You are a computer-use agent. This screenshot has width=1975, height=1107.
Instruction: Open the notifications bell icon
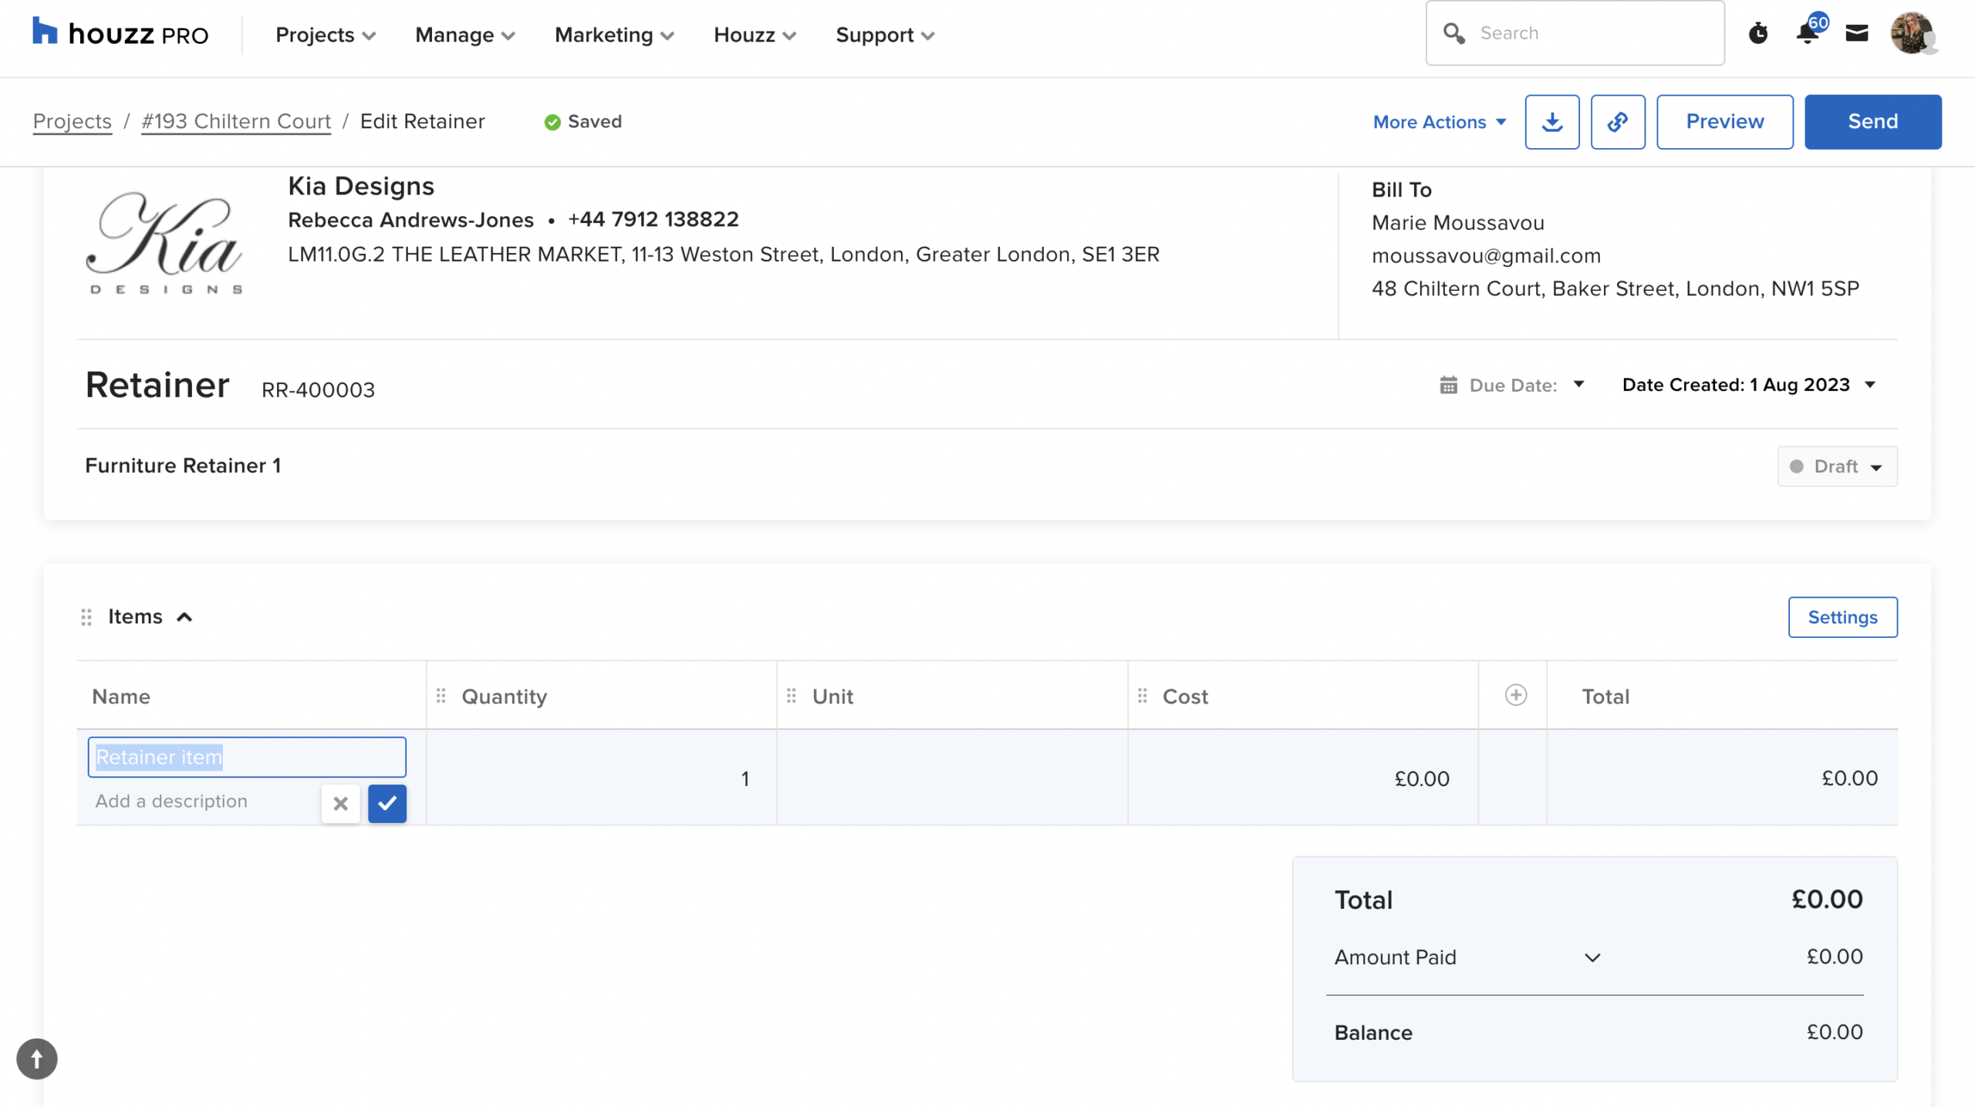point(1807,33)
